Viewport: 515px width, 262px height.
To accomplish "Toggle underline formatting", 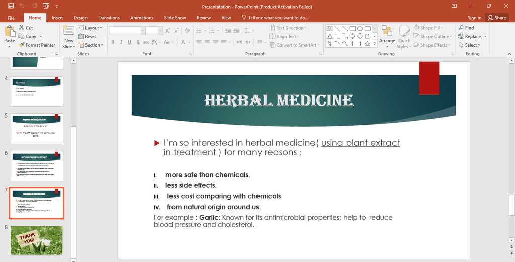I will 129,42.
